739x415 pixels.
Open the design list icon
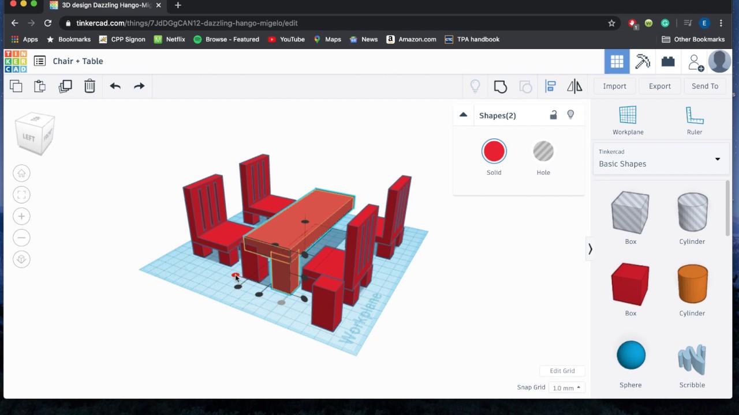(x=39, y=61)
